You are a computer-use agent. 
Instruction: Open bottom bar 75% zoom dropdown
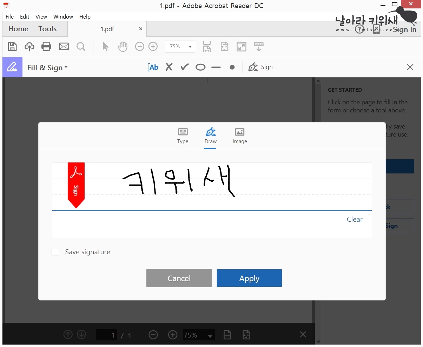pos(199,335)
